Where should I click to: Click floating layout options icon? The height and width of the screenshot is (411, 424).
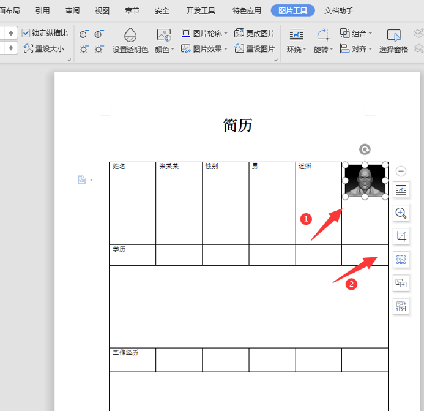coord(401,190)
